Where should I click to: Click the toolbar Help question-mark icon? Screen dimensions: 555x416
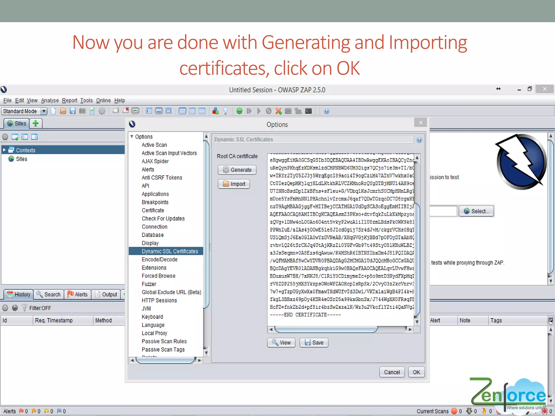tap(327, 111)
